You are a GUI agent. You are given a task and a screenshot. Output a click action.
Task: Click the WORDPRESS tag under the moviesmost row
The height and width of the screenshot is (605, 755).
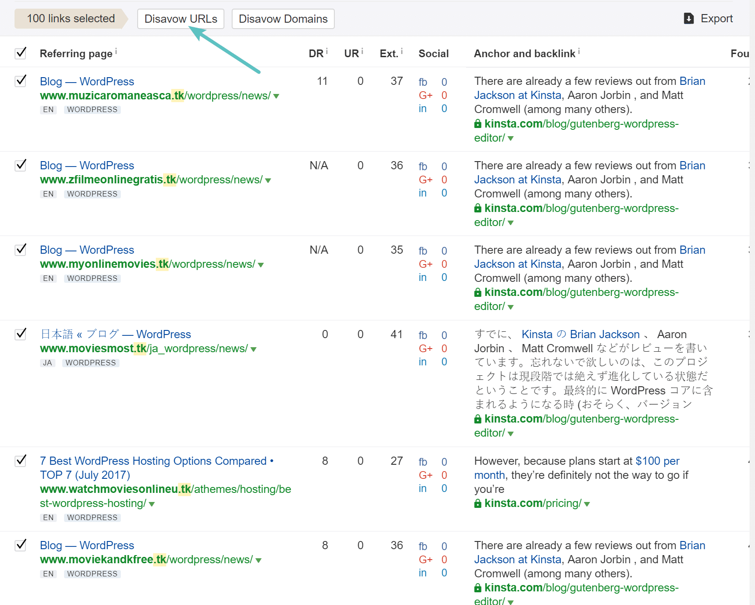[x=90, y=363]
